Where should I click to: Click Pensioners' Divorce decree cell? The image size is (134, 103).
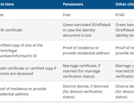click(86, 91)
